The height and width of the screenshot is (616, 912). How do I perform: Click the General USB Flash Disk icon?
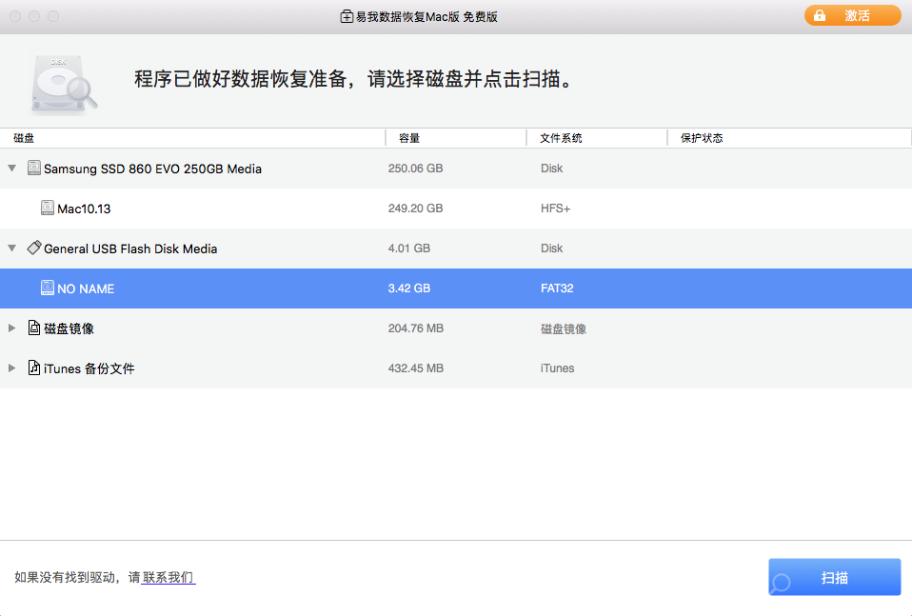(34, 248)
